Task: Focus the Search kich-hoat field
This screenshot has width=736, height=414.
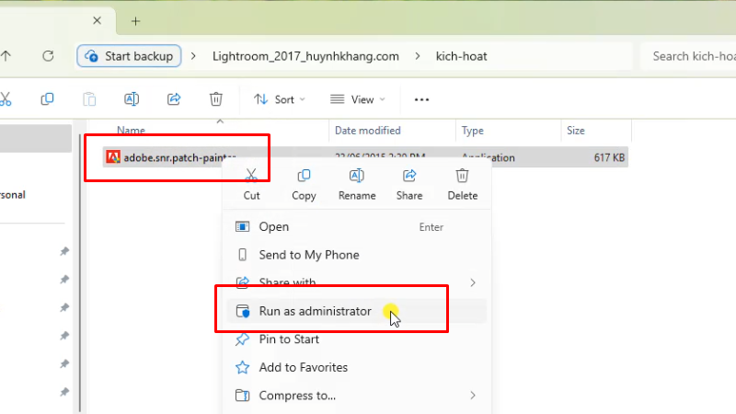Action: pyautogui.click(x=688, y=56)
